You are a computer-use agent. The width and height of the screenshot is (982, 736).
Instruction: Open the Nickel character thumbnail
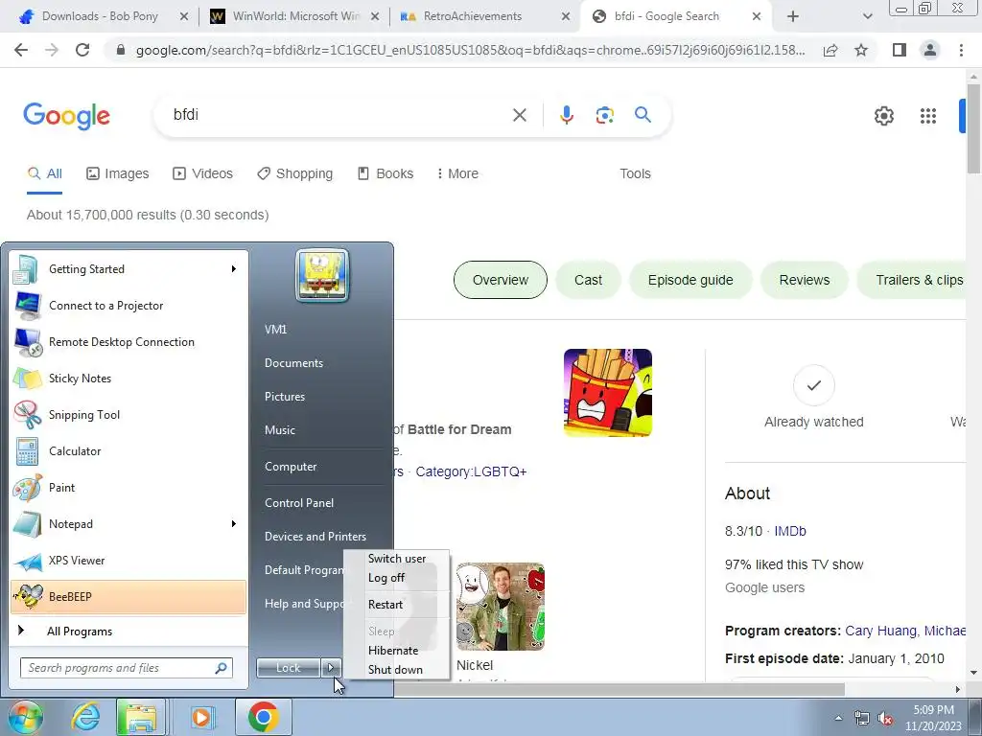[500, 607]
